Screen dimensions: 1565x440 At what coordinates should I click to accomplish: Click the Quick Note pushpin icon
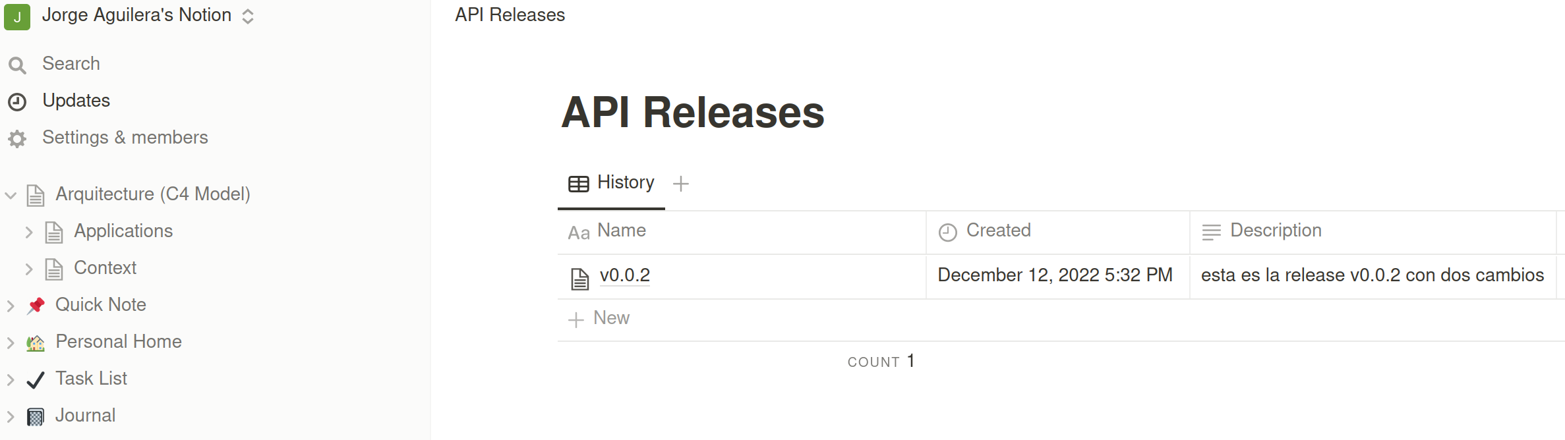pos(36,305)
